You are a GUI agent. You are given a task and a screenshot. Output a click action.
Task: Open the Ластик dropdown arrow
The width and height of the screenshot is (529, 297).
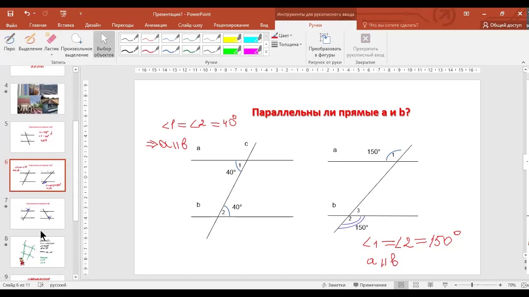[x=52, y=55]
